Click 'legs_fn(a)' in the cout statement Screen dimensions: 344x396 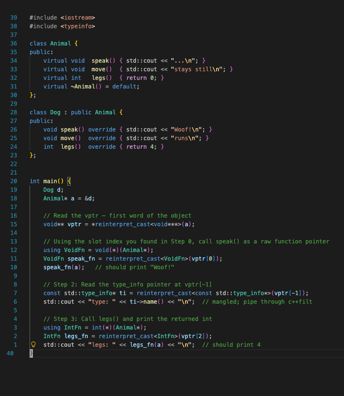point(146,345)
